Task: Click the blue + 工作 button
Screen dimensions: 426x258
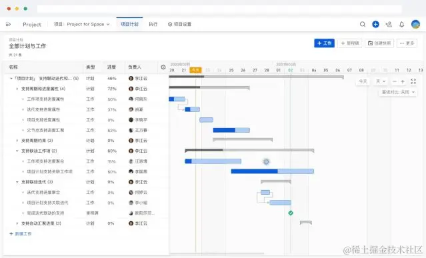Action: [324, 43]
